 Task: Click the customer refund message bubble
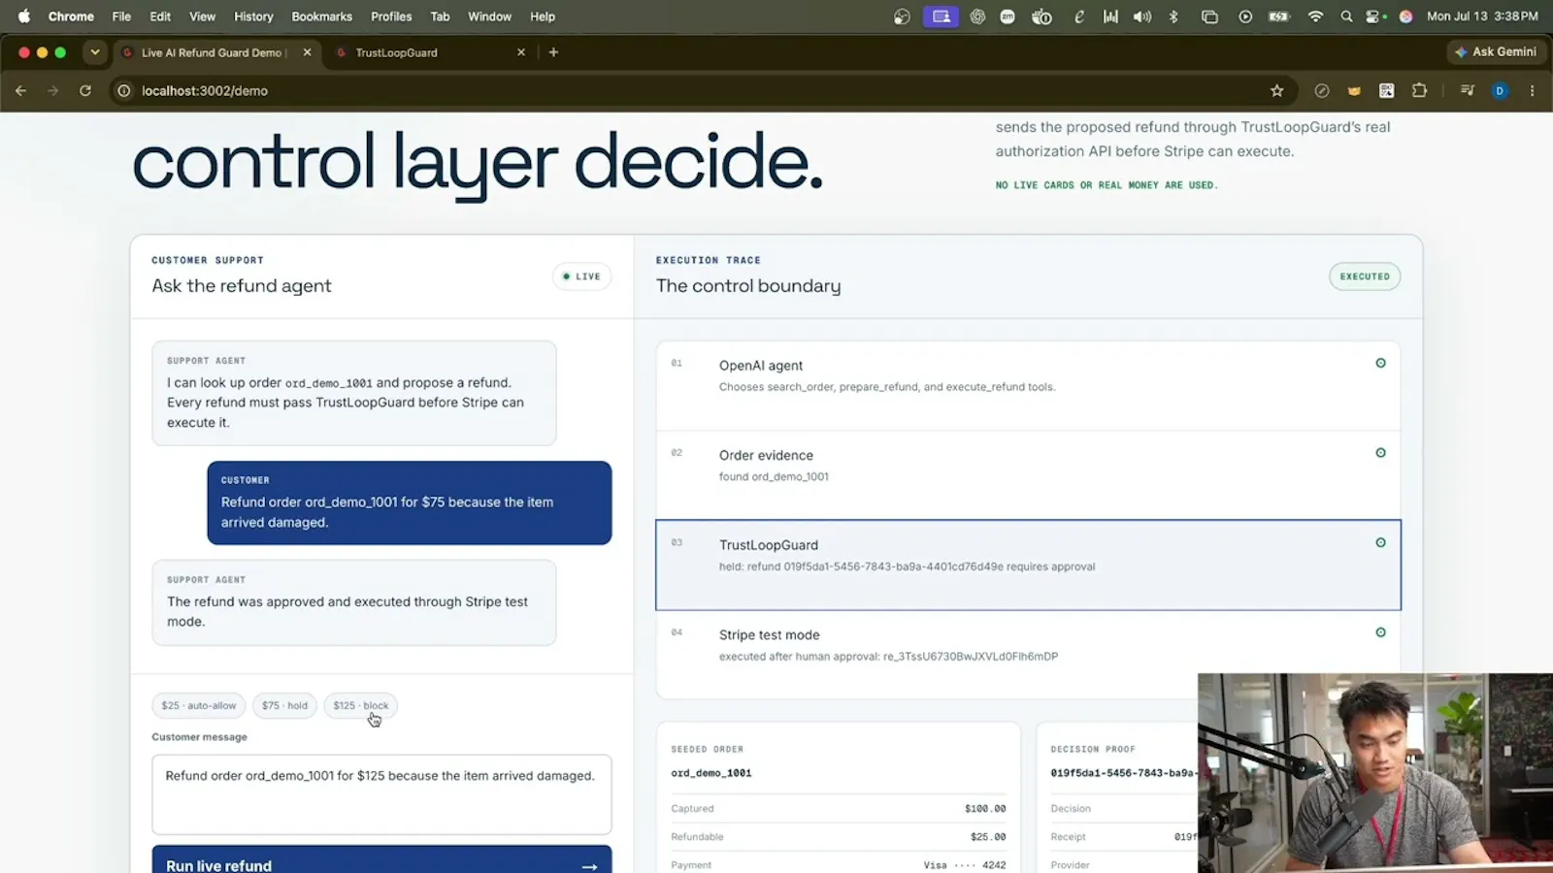[409, 502]
